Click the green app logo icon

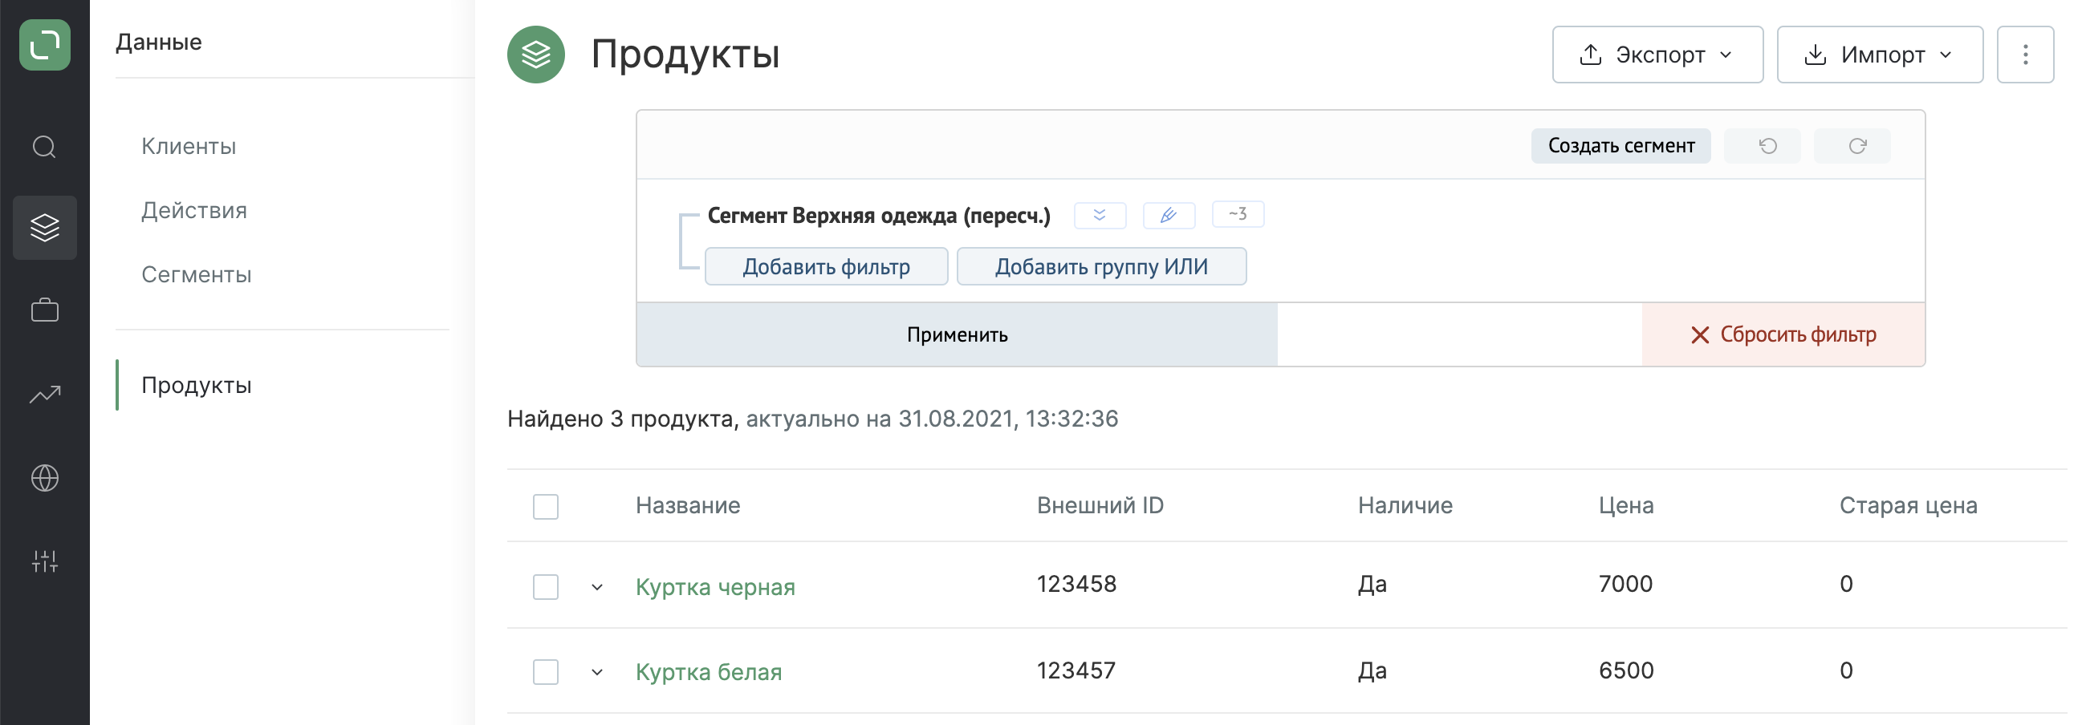click(44, 45)
